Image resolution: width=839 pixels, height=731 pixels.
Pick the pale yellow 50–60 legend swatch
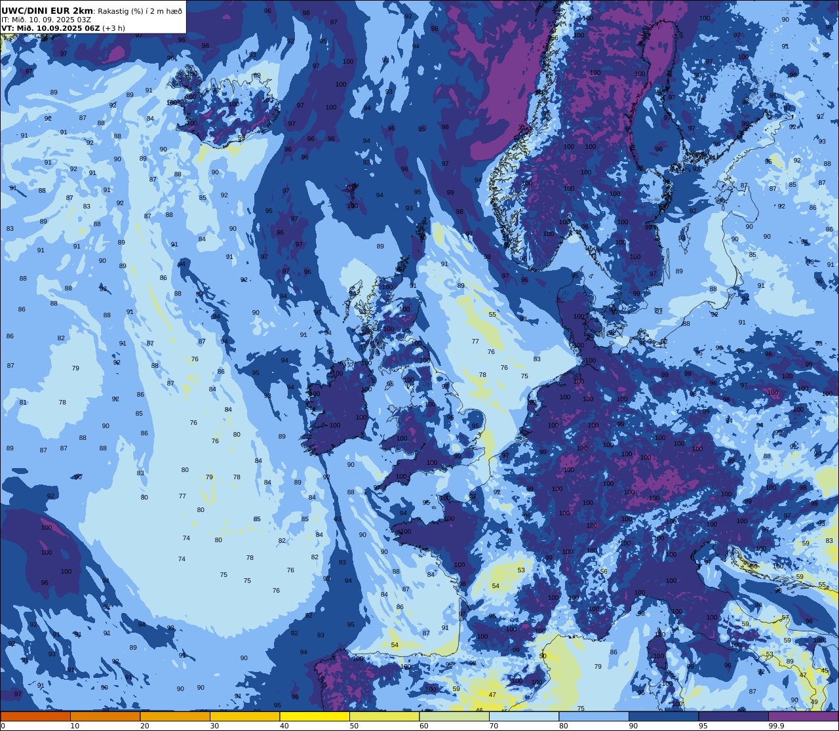pos(384,717)
